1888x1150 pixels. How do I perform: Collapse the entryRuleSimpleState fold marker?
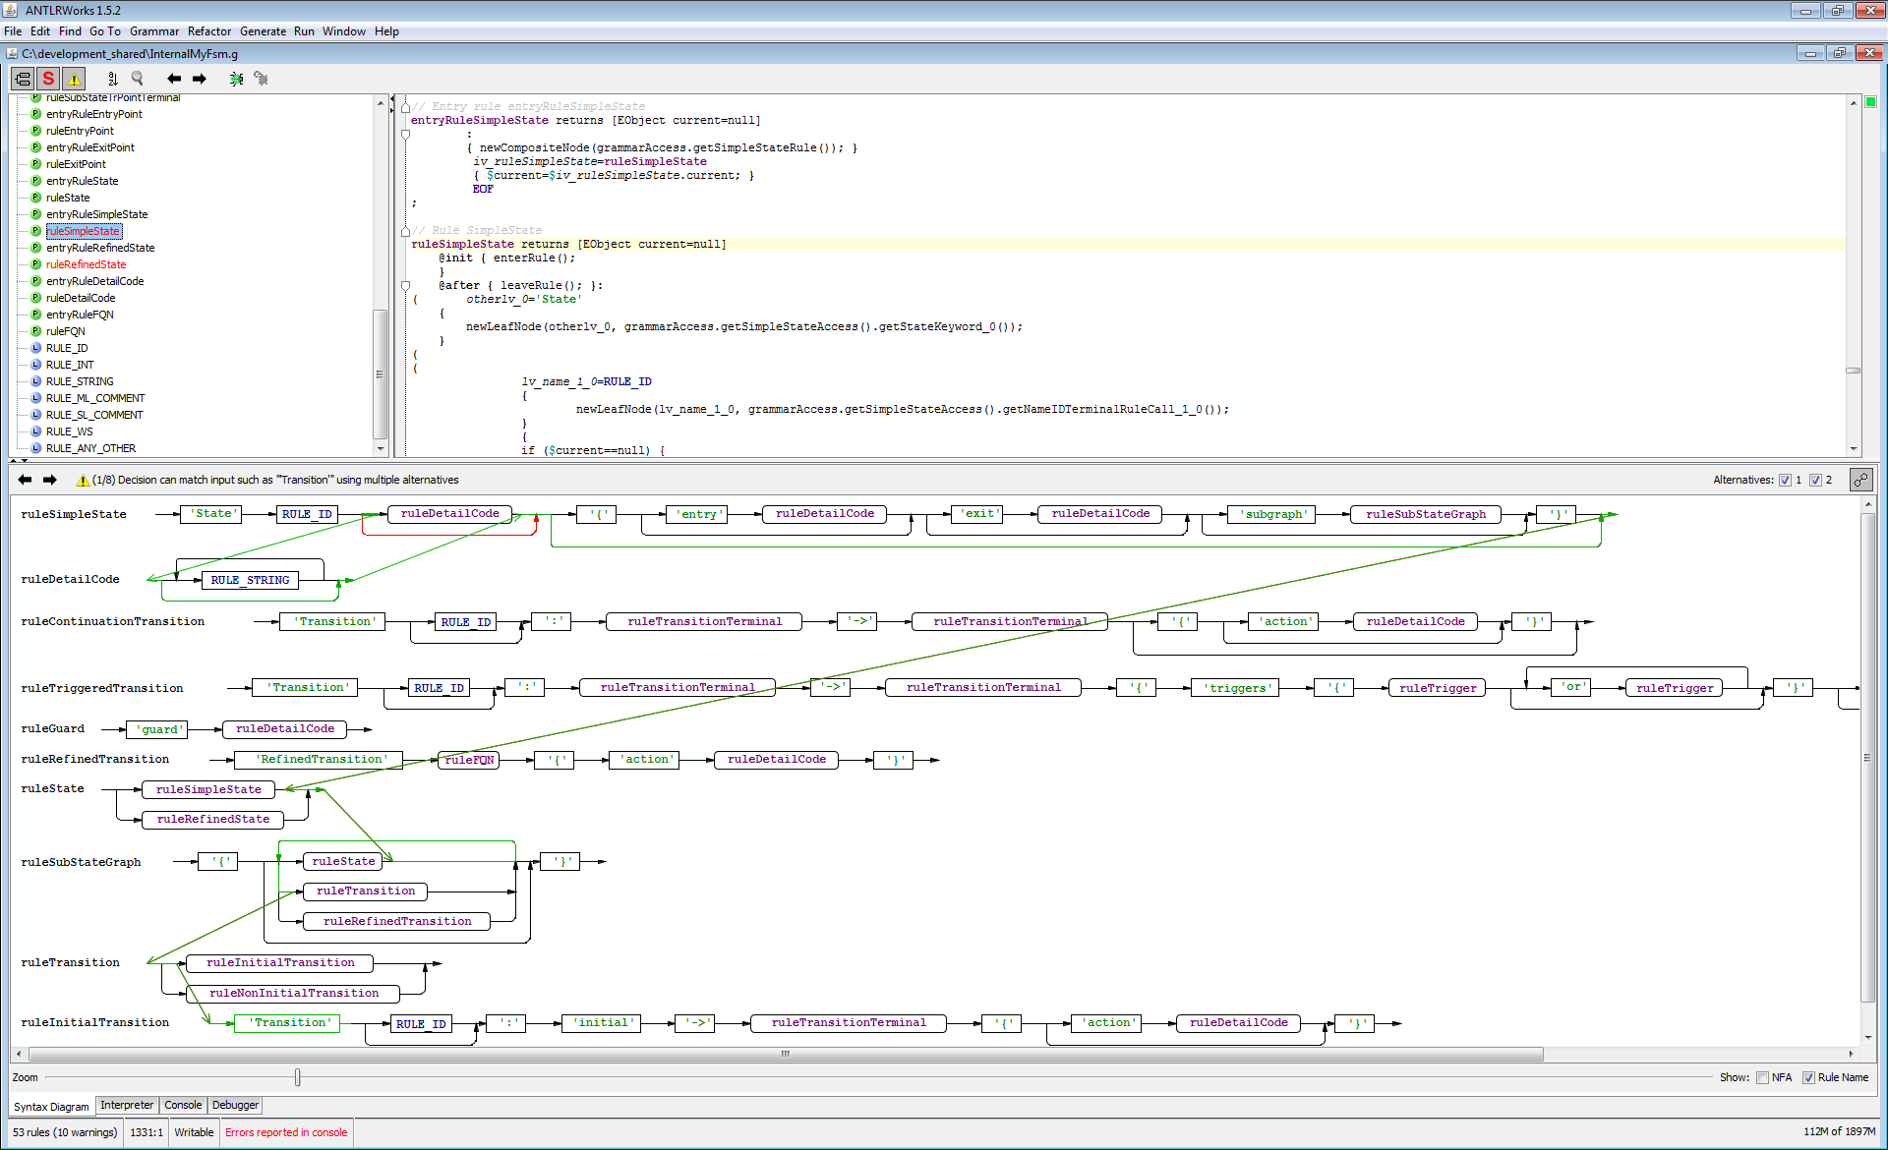(405, 108)
